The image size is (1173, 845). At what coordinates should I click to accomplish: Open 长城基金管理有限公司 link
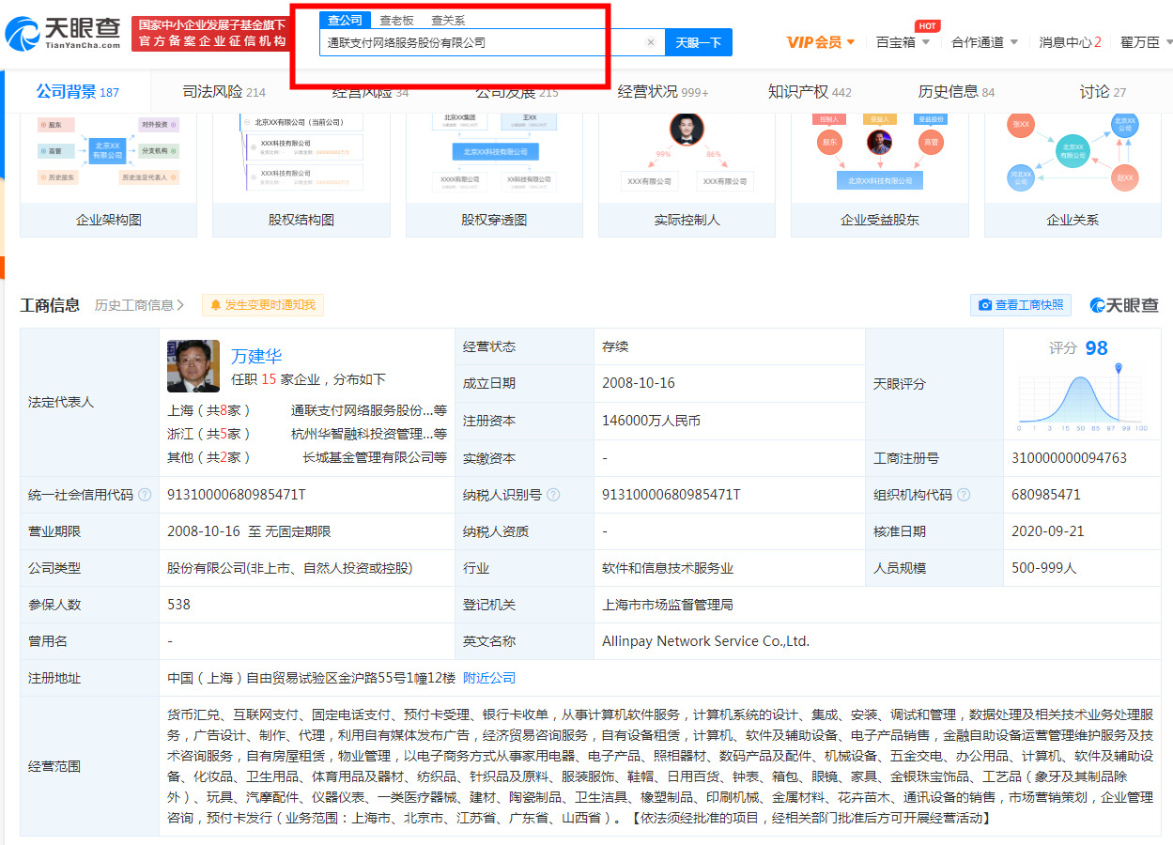pos(374,457)
